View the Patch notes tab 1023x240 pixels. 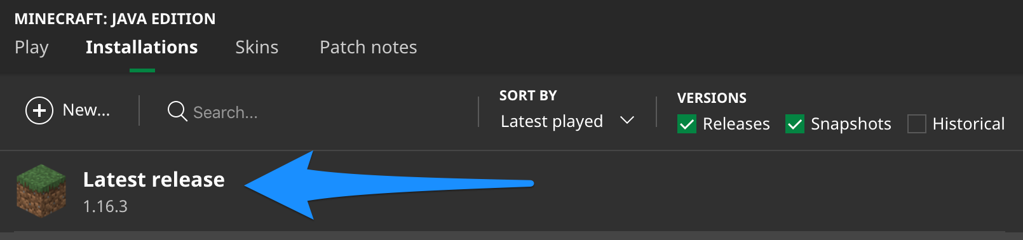click(369, 48)
